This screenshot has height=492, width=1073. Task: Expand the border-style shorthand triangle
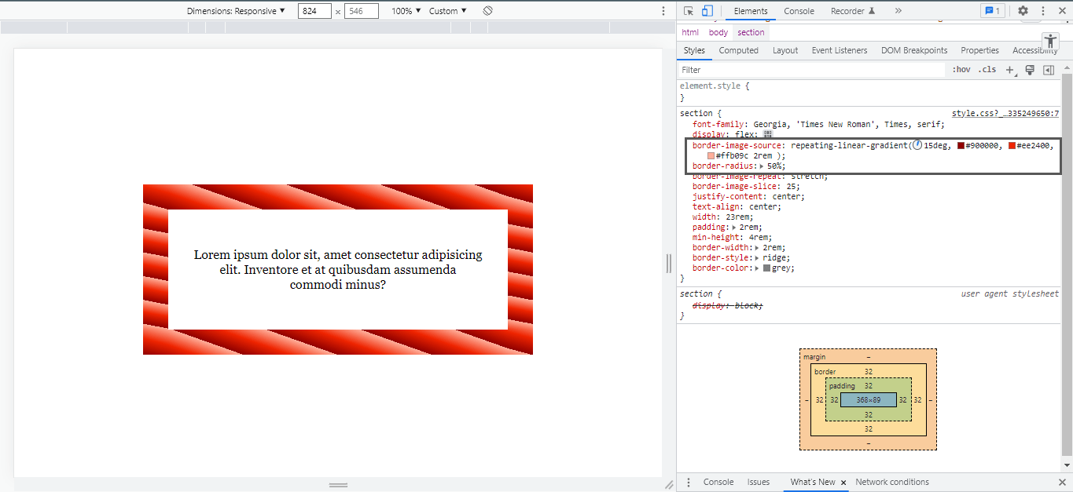click(x=757, y=258)
